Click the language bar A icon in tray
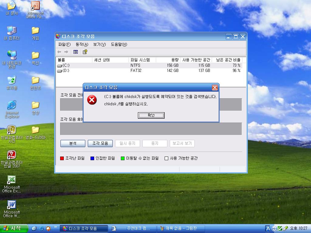Screen dimensions: 311x233 pos(268,228)
